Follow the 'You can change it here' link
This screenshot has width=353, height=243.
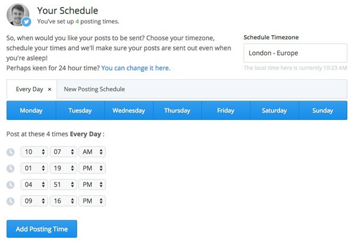(x=136, y=68)
